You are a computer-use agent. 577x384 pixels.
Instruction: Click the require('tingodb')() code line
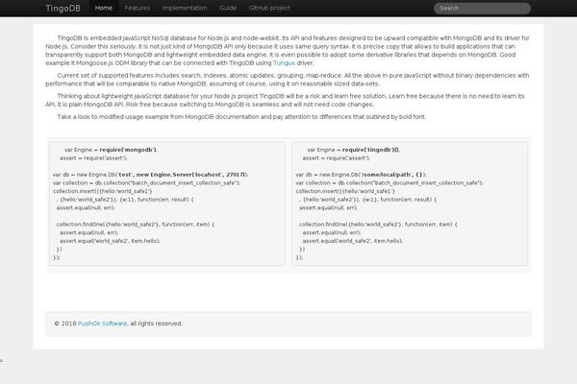point(354,150)
